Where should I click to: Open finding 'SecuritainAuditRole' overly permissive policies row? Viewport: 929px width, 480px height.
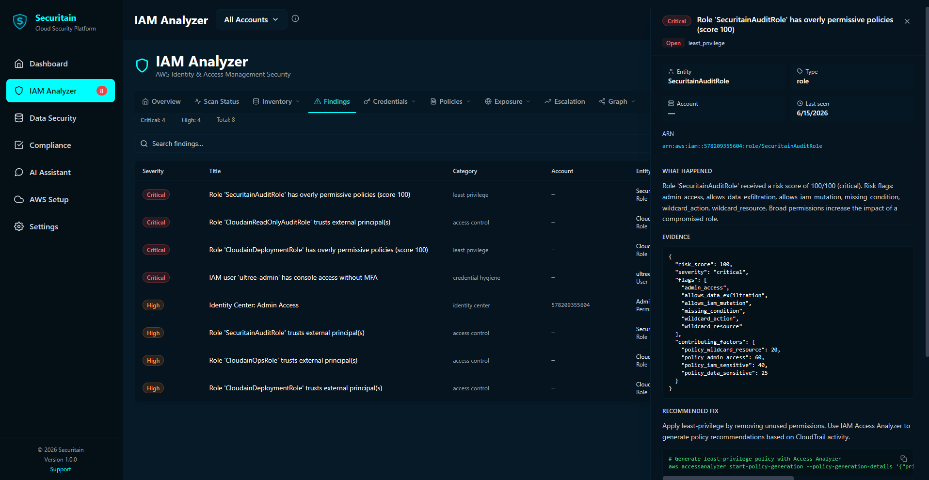[x=393, y=194]
